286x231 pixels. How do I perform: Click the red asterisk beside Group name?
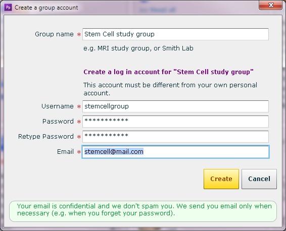coord(79,34)
